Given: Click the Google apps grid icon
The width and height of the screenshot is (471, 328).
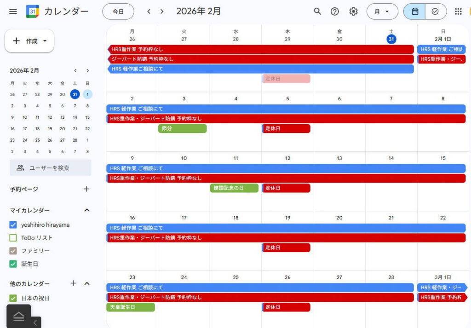Looking at the screenshot, I should pyautogui.click(x=458, y=12).
